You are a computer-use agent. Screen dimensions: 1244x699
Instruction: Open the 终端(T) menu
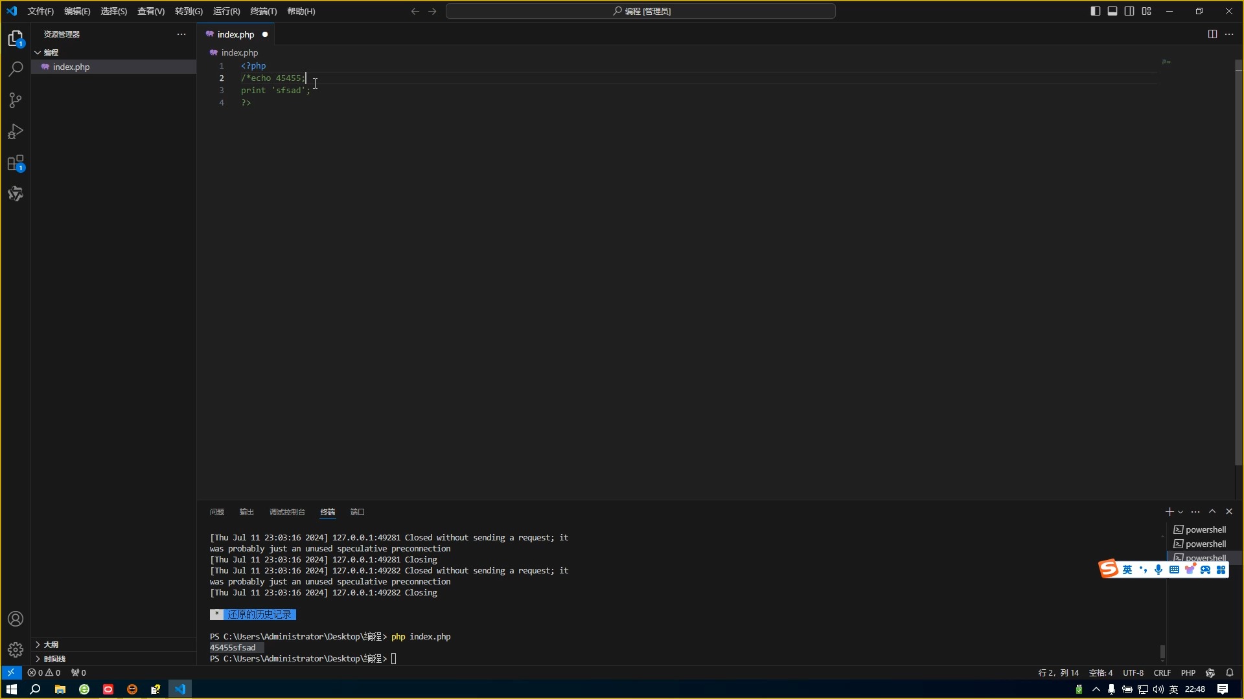pyautogui.click(x=263, y=11)
